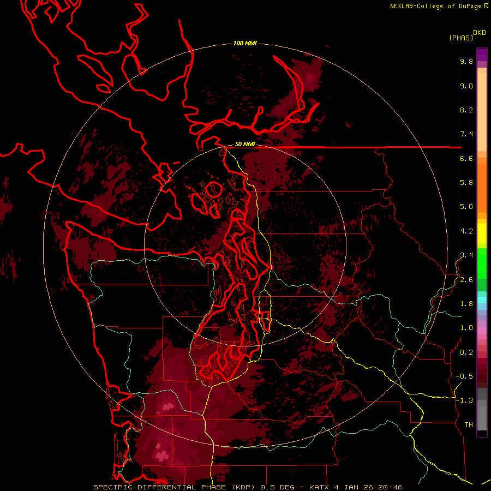Click the 1.8 legend tick label
Image resolution: width=491 pixels, height=491 pixels.
click(x=466, y=304)
